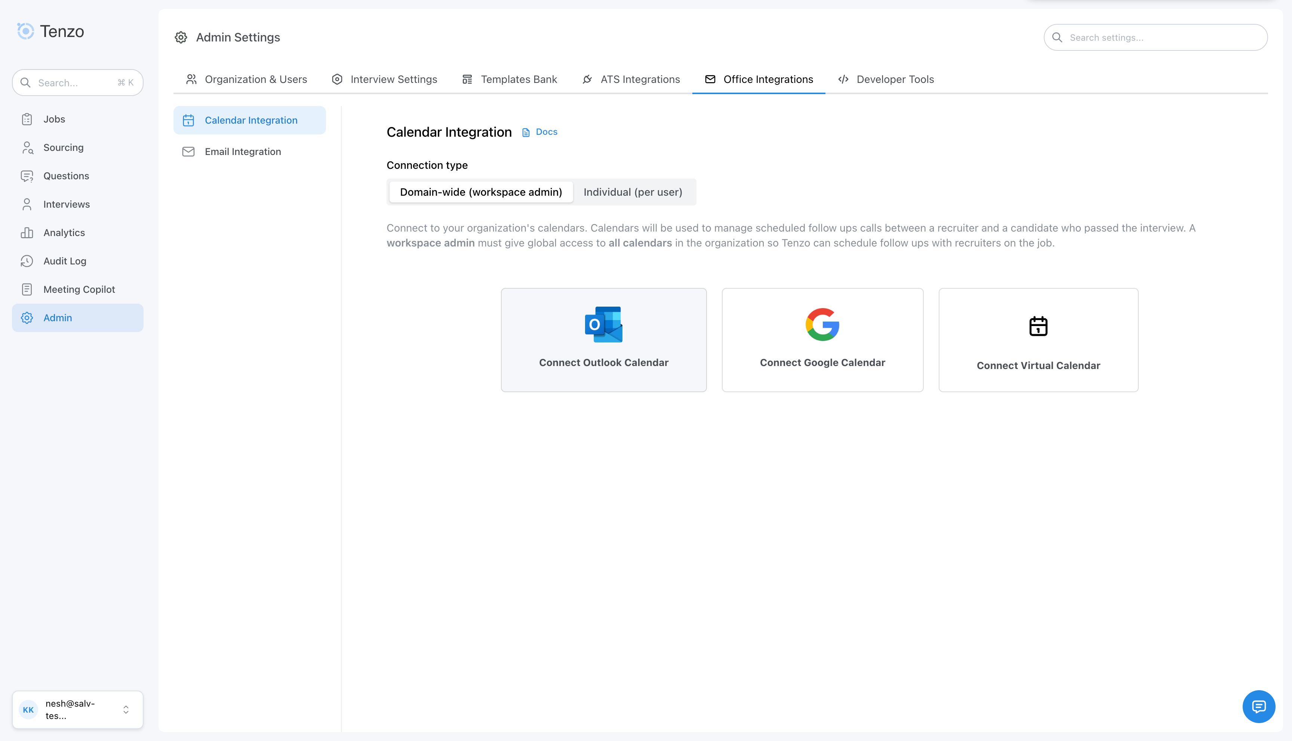The height and width of the screenshot is (741, 1292).
Task: Click the Virtual Calendar icon
Action: point(1039,326)
